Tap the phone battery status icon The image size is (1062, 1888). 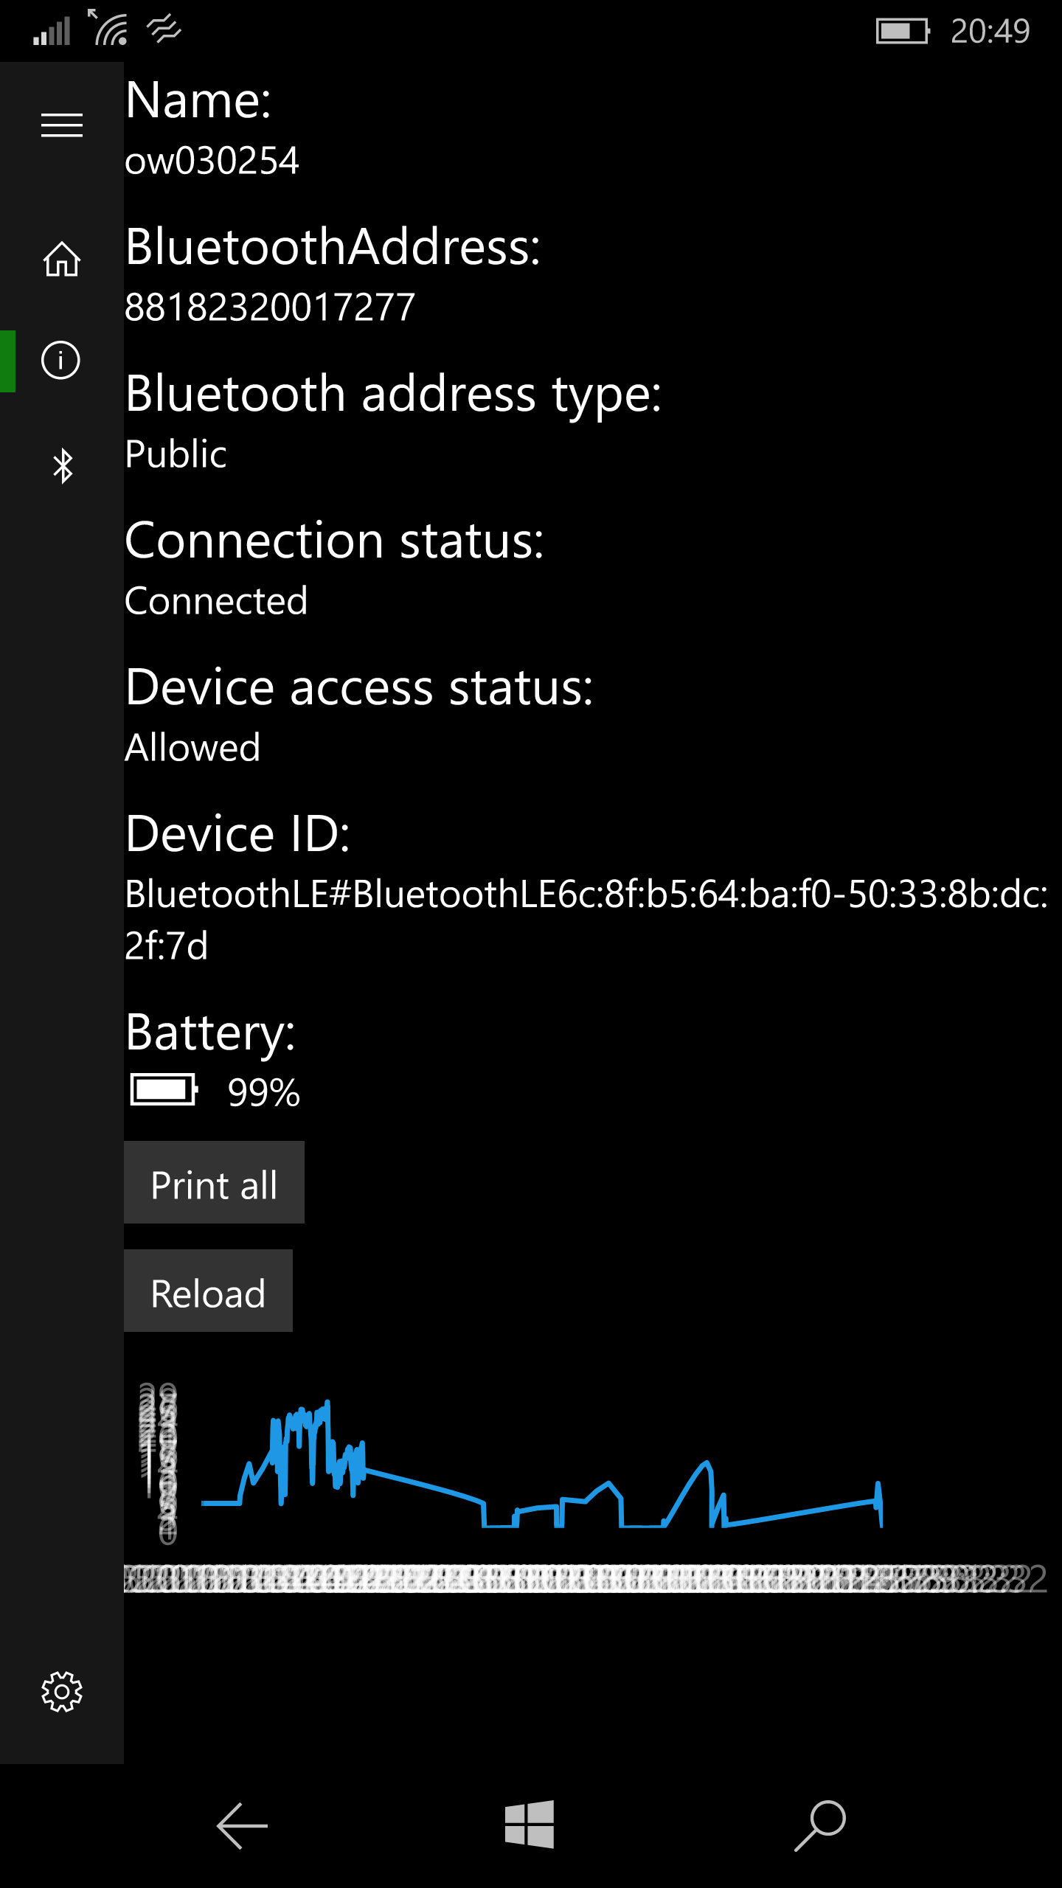click(903, 31)
